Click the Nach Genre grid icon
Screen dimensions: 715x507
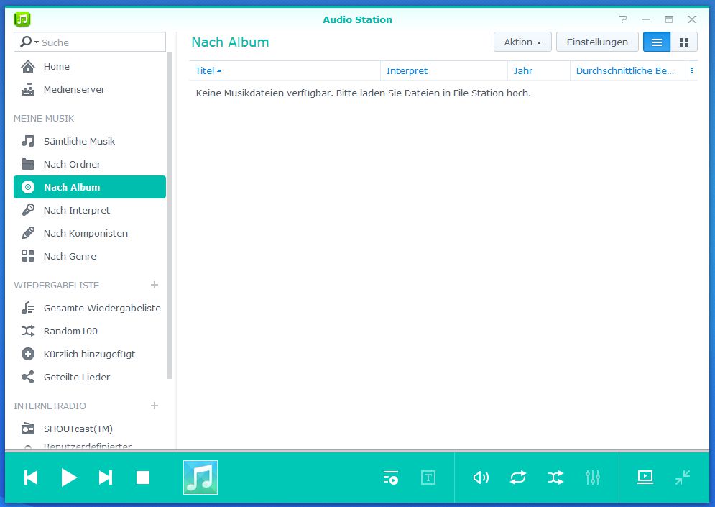tap(28, 256)
